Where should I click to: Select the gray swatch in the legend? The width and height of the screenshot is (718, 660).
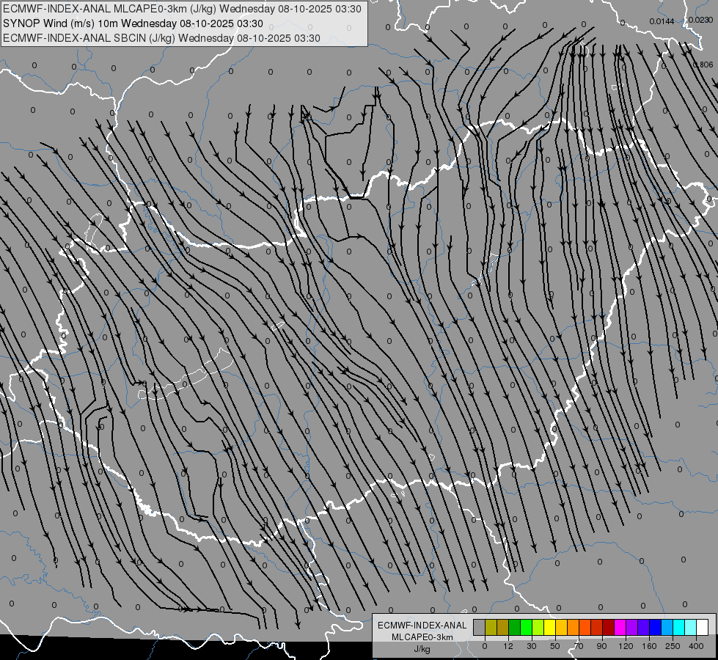(480, 627)
